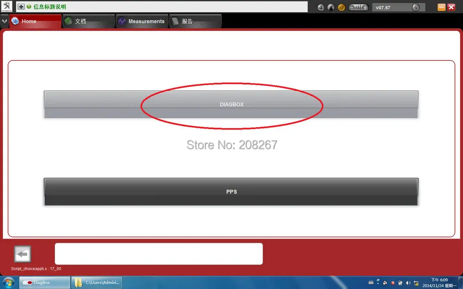
Task: Switch to the Home tab
Action: 36,21
